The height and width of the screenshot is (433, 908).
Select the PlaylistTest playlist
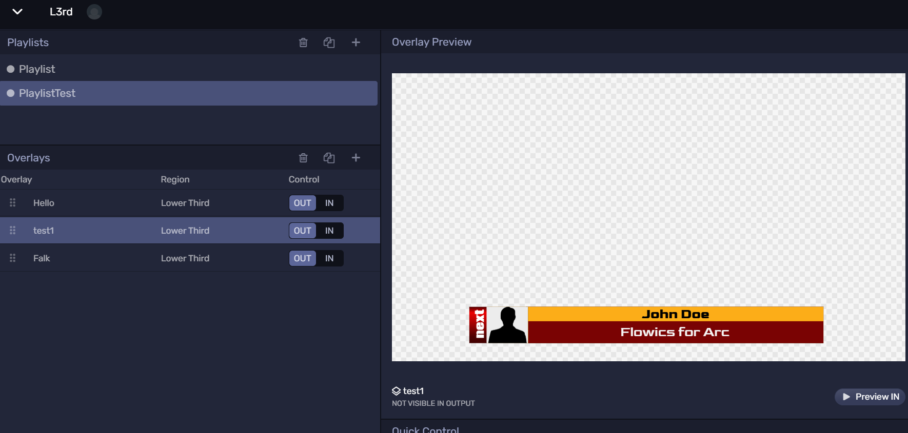pyautogui.click(x=47, y=93)
